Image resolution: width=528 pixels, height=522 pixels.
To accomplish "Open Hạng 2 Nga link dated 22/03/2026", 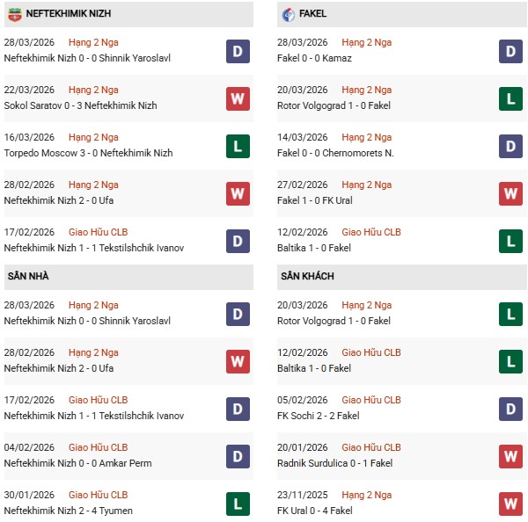I will (94, 90).
